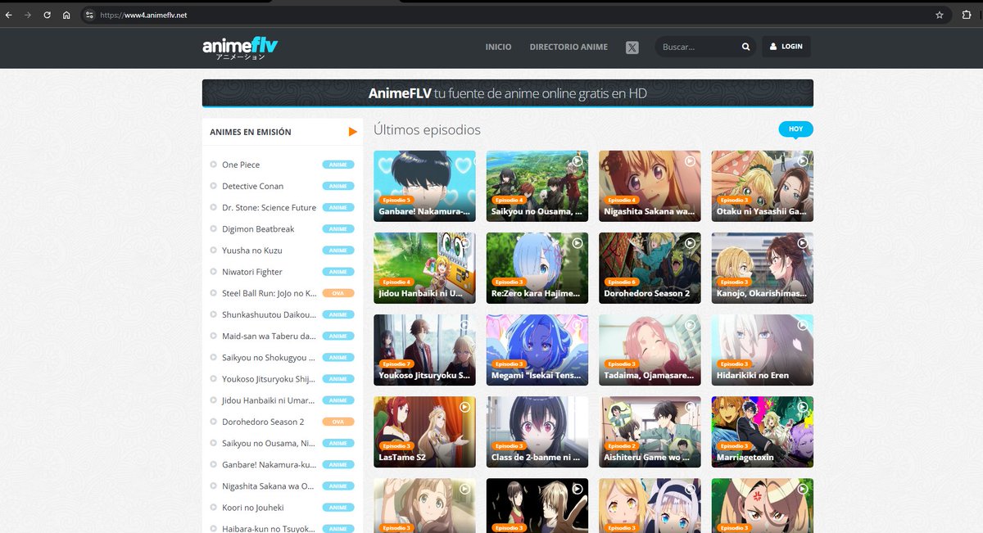Image resolution: width=983 pixels, height=533 pixels.
Task: Bookmark this page with star icon
Action: pyautogui.click(x=940, y=15)
